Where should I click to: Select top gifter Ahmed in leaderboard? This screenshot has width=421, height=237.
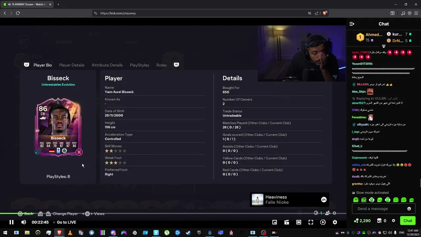pyautogui.click(x=370, y=37)
